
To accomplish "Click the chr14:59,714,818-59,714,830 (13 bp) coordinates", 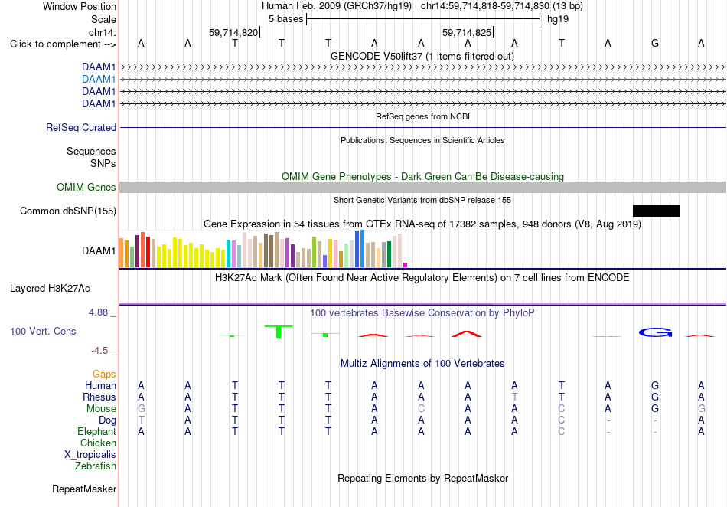I will coord(502,6).
